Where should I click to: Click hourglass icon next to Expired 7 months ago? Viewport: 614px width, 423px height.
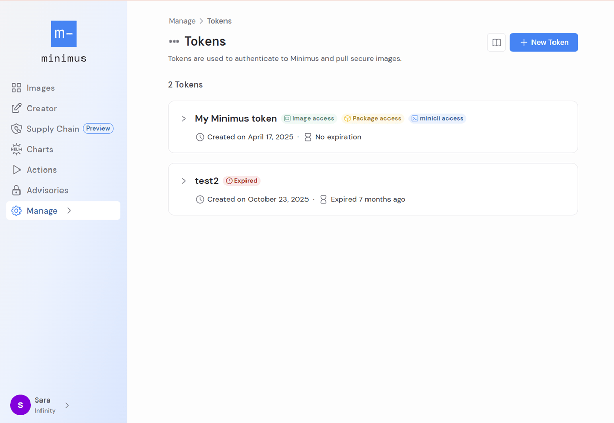pyautogui.click(x=323, y=199)
